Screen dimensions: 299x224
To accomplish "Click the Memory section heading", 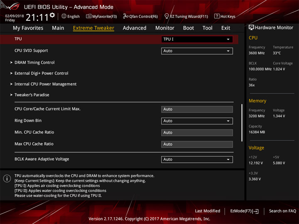I will [257, 101].
